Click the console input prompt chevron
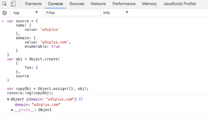 (x=3, y=21)
